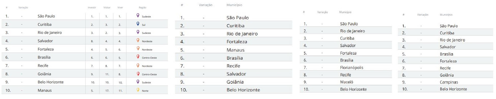Click the Região column header
Viewport: 496px width, 99px height.
(142, 8)
